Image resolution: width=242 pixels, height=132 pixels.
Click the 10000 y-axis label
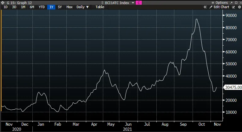pos(231,112)
